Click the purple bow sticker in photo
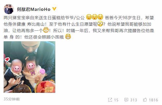Image resolution: width=162 pixels, height=105 pixels. tap(33, 73)
